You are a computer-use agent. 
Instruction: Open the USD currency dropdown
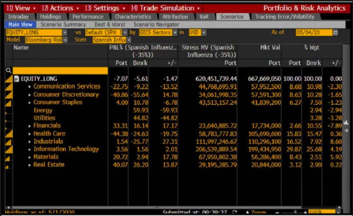(204, 32)
